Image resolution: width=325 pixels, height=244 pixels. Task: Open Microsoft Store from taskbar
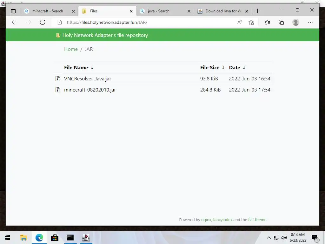click(x=55, y=238)
